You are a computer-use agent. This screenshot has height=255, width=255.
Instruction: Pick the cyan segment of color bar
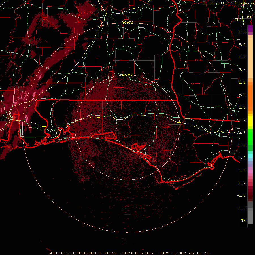(x=250, y=156)
